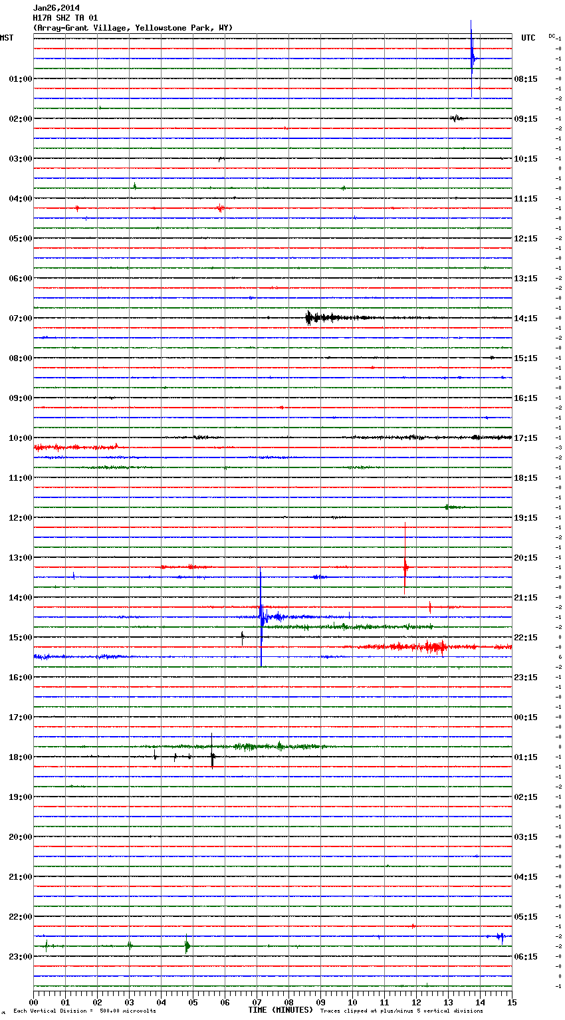Click the 15 minute tick on bottom axis

click(x=511, y=1003)
